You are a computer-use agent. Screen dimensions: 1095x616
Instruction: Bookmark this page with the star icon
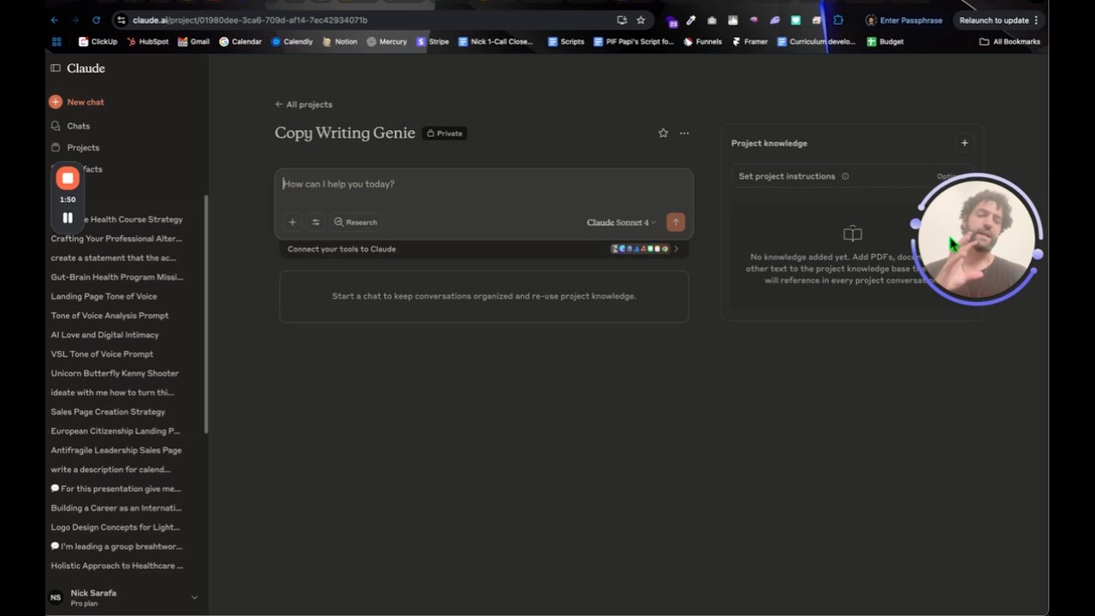coord(641,21)
